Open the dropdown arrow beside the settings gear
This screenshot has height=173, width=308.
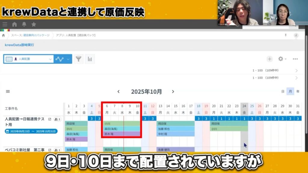click(285, 59)
